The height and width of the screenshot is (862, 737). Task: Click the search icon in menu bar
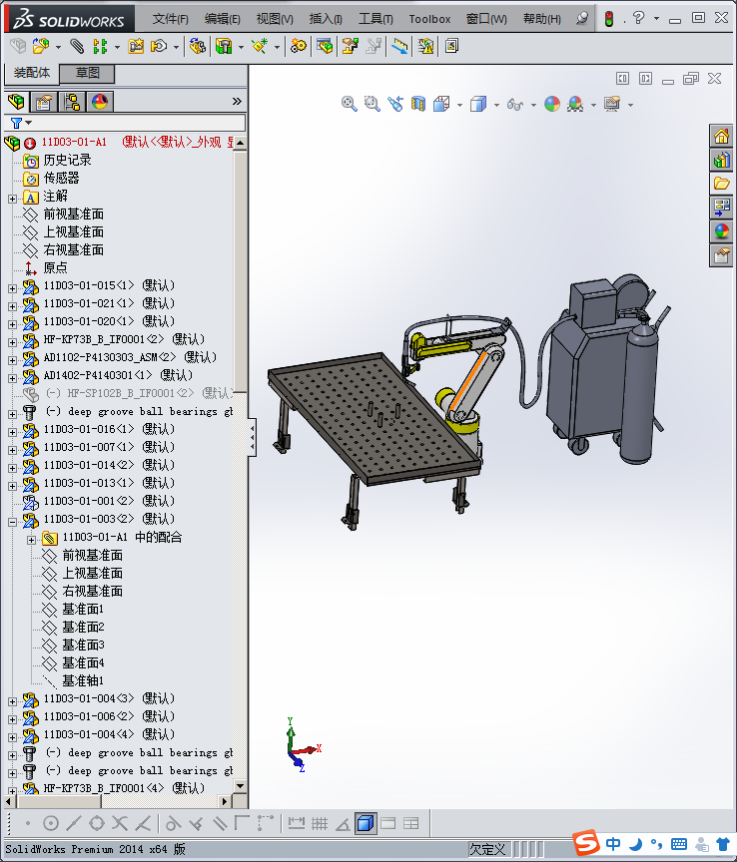click(x=582, y=19)
